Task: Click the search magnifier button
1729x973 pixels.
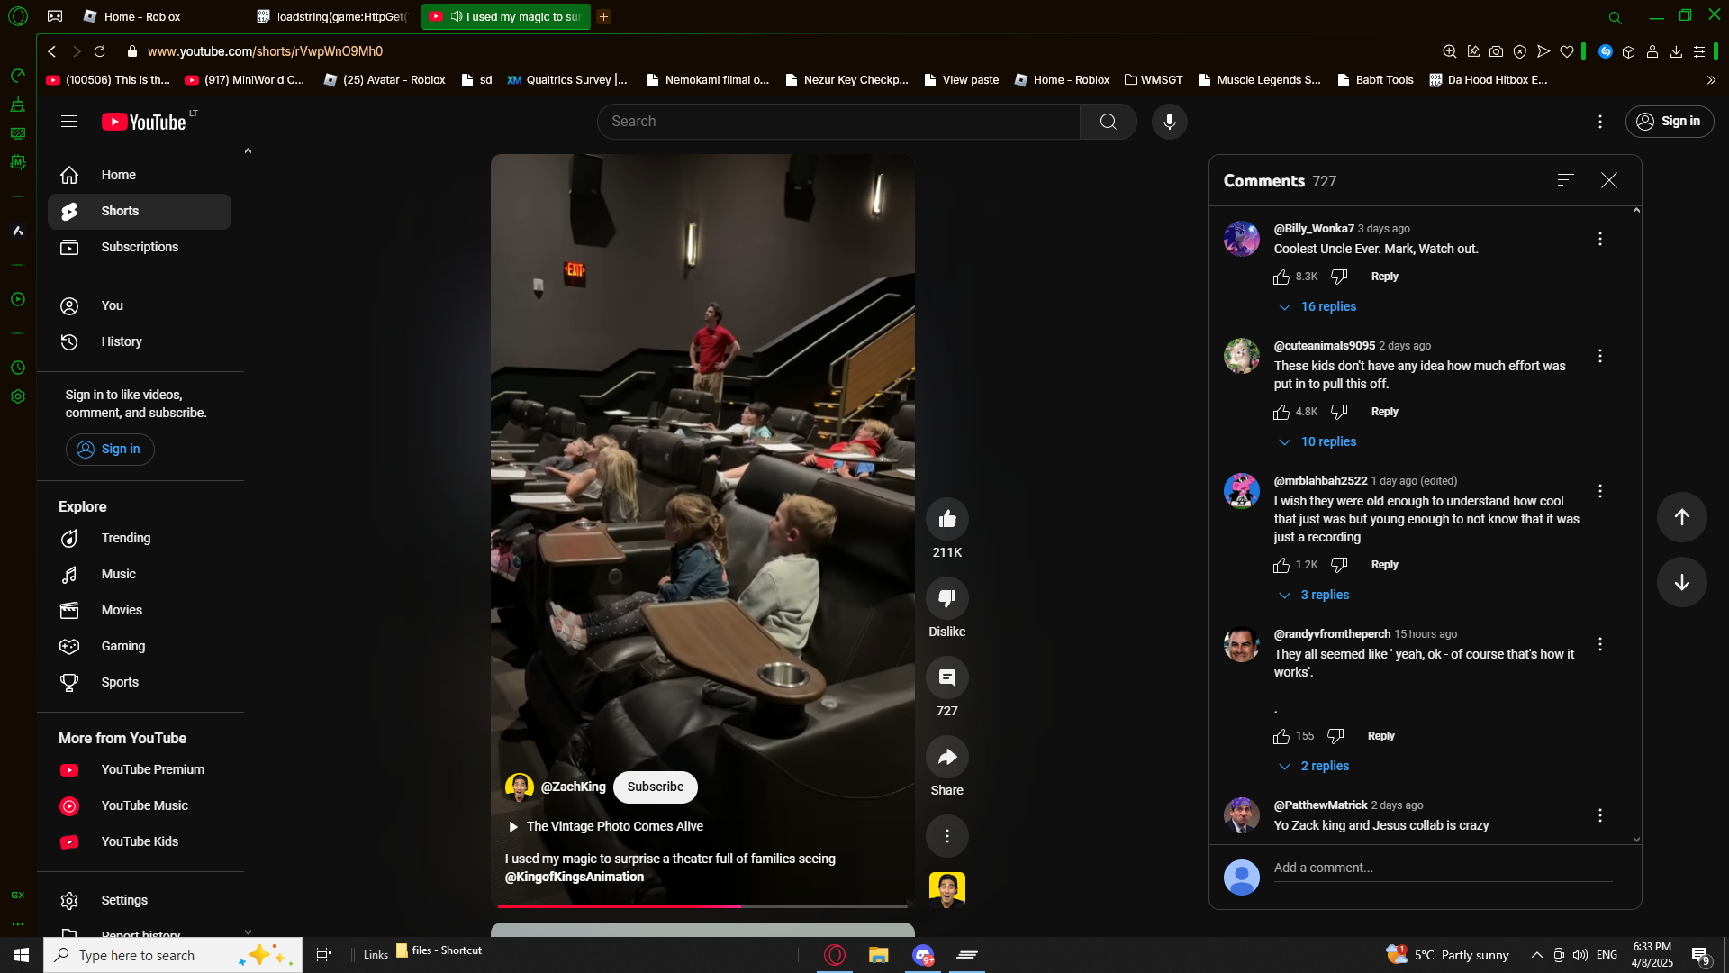Action: pyautogui.click(x=1108, y=122)
